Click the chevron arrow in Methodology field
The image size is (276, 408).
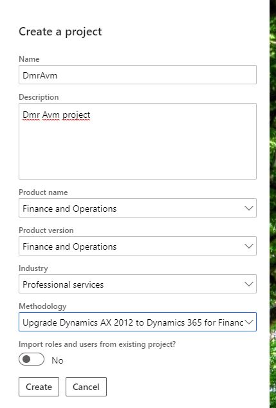249,322
